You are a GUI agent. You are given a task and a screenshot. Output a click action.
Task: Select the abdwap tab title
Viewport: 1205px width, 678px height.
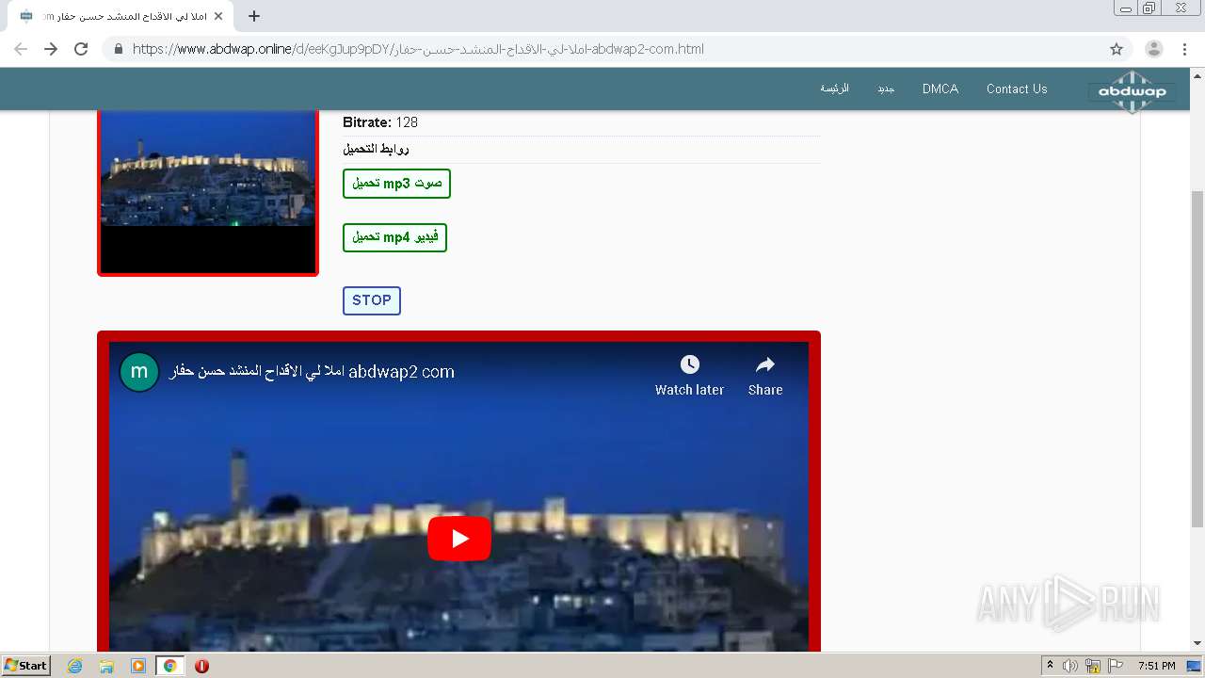122,16
